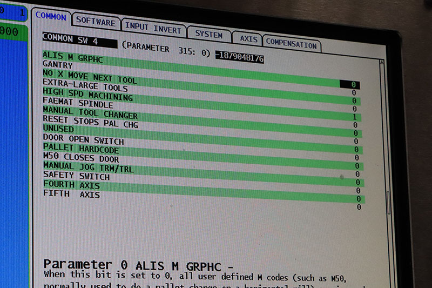Open the COMPENSATION tab

coord(291,44)
